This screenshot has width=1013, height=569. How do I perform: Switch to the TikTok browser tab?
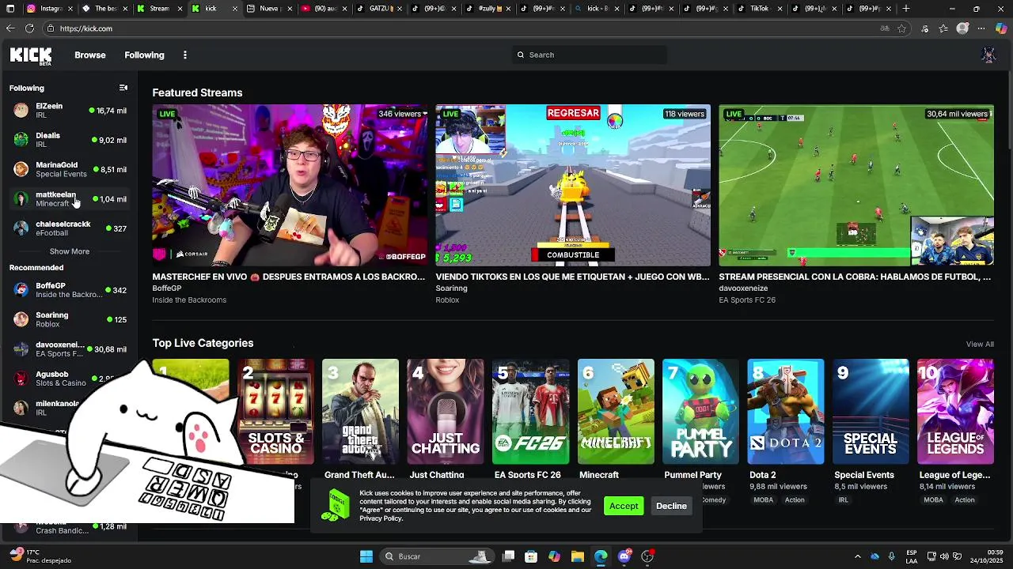click(x=758, y=9)
